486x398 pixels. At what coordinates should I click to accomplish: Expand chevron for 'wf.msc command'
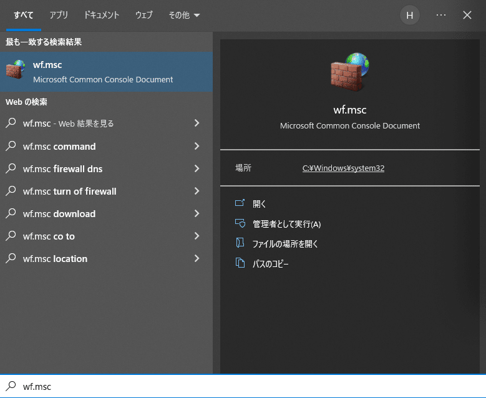pyautogui.click(x=197, y=146)
